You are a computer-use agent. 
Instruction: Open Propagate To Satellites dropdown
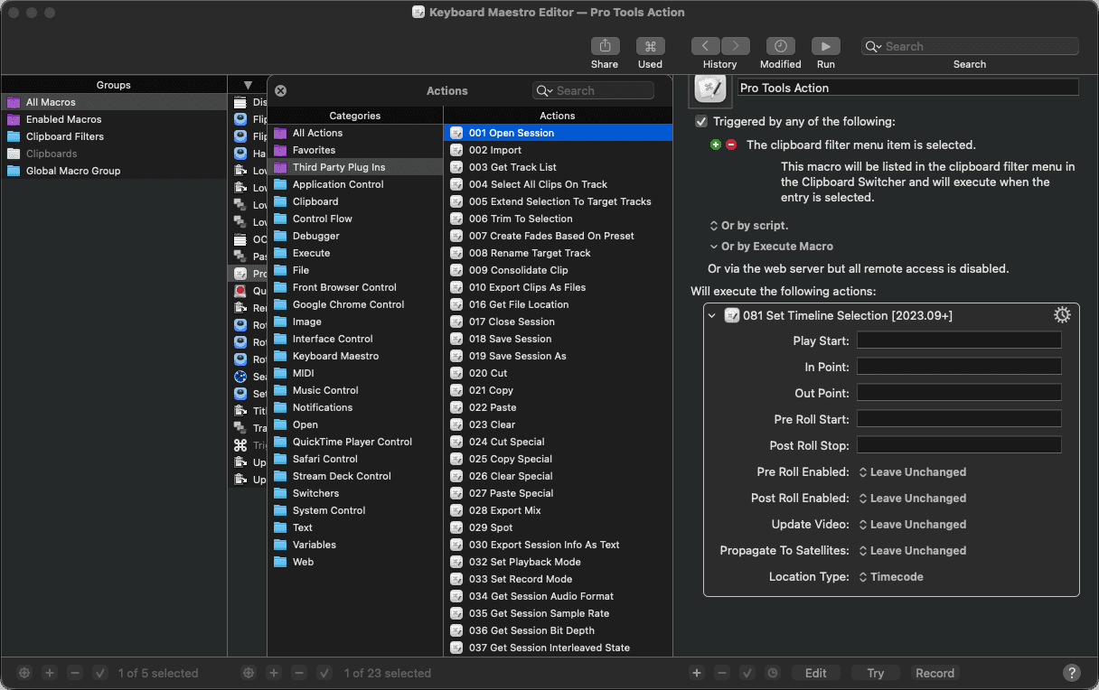tap(912, 551)
